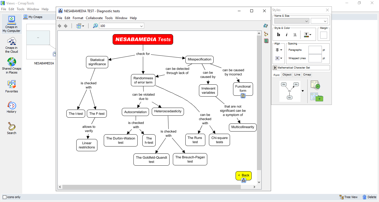Click the Delete button
The height and width of the screenshot is (202, 379).
tap(369, 197)
